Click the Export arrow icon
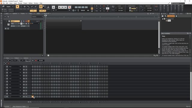 (x=3, y=7)
